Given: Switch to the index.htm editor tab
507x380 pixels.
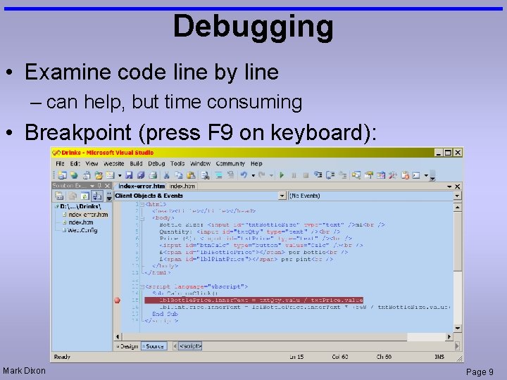Looking at the screenshot, I should click(182, 186).
